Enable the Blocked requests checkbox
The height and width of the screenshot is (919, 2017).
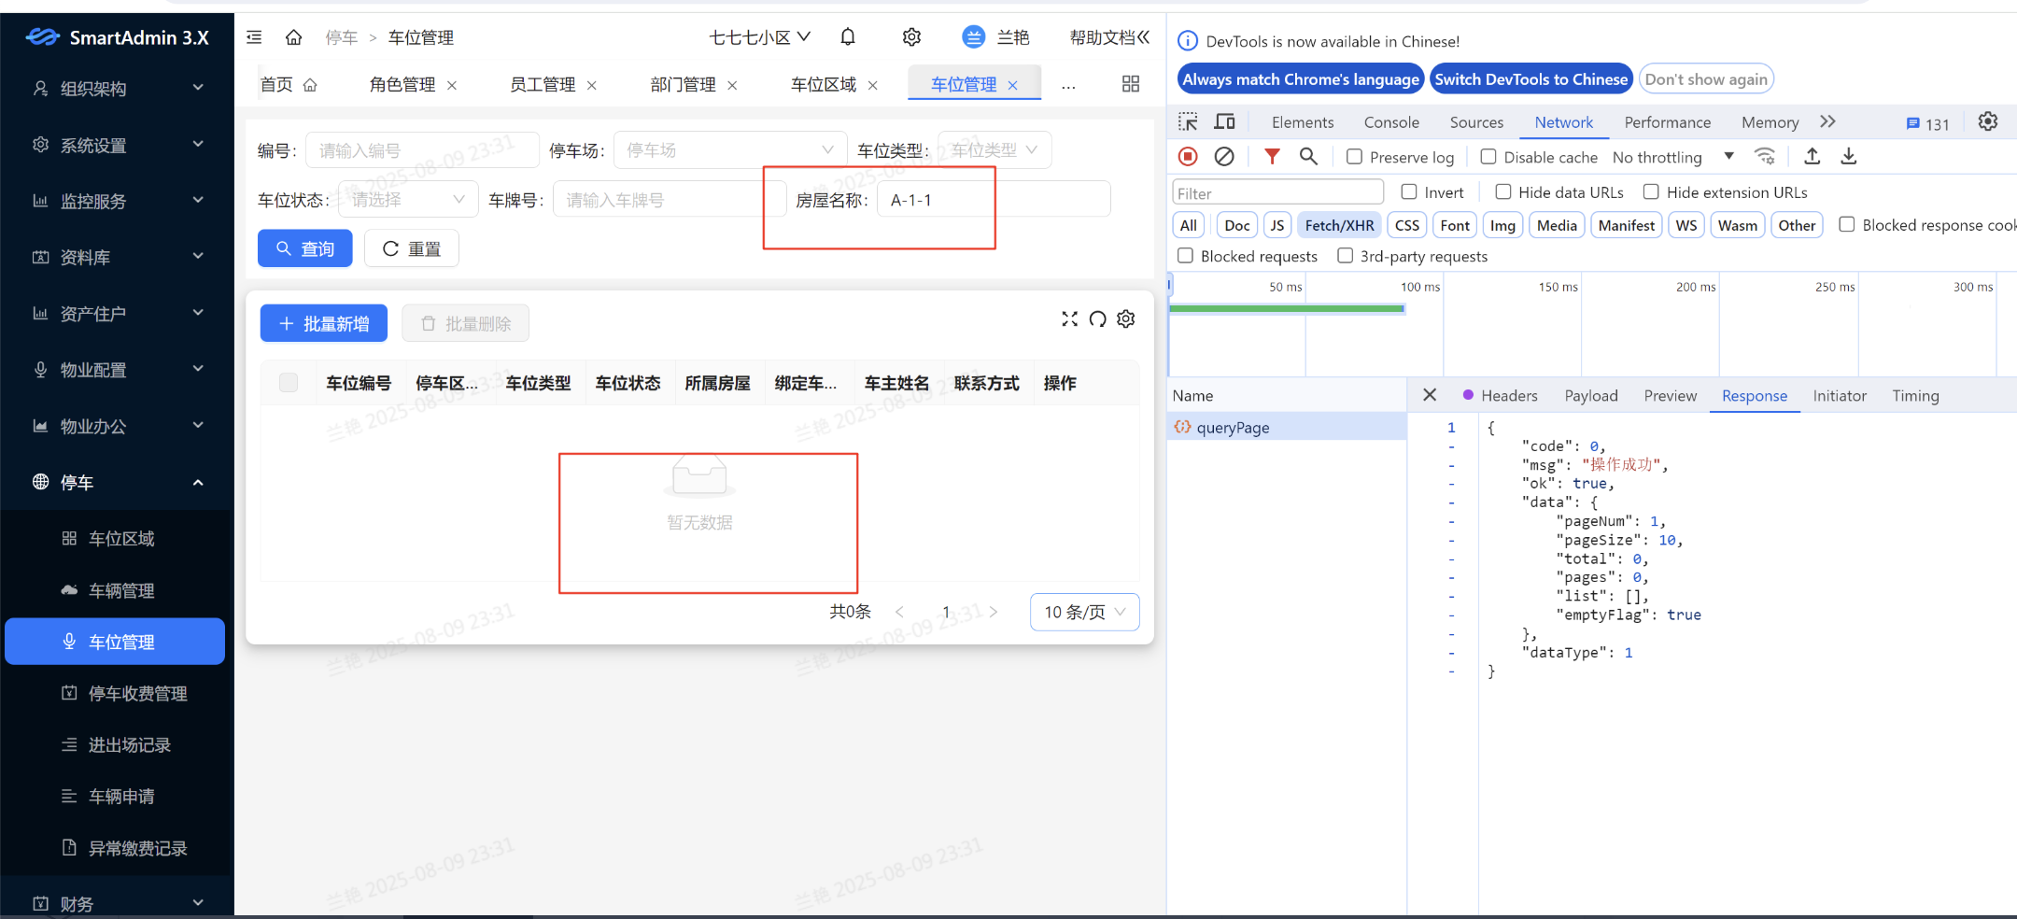click(x=1186, y=255)
